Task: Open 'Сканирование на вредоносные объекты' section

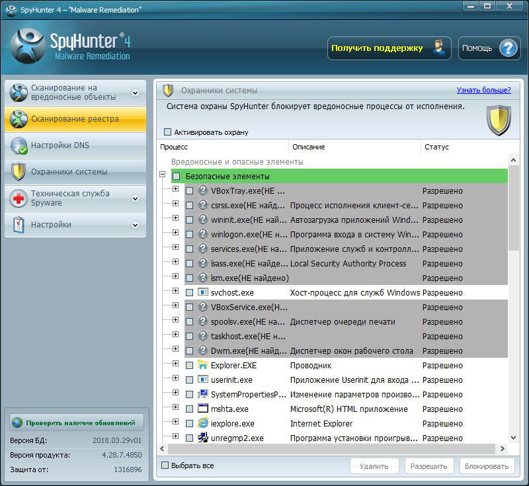Action: (x=75, y=93)
